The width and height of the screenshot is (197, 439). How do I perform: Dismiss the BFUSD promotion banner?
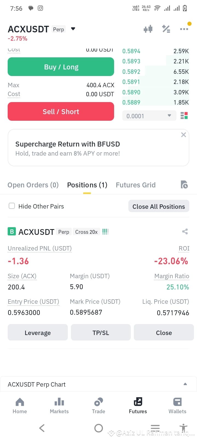pyautogui.click(x=184, y=135)
